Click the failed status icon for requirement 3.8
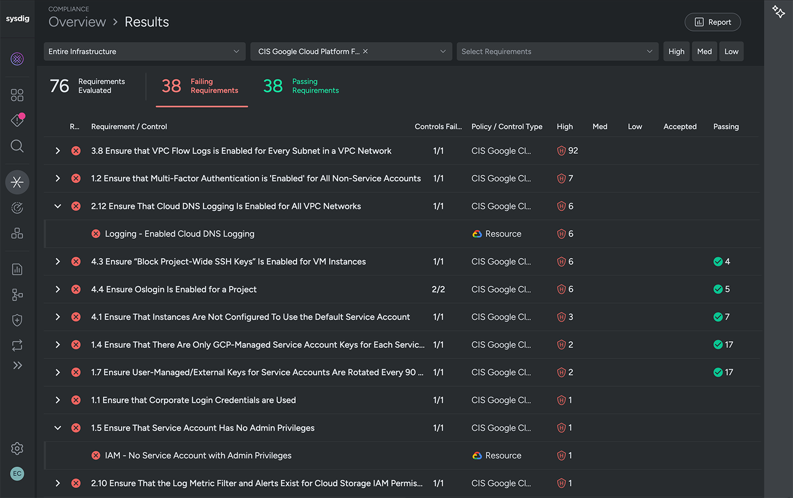 (76, 151)
